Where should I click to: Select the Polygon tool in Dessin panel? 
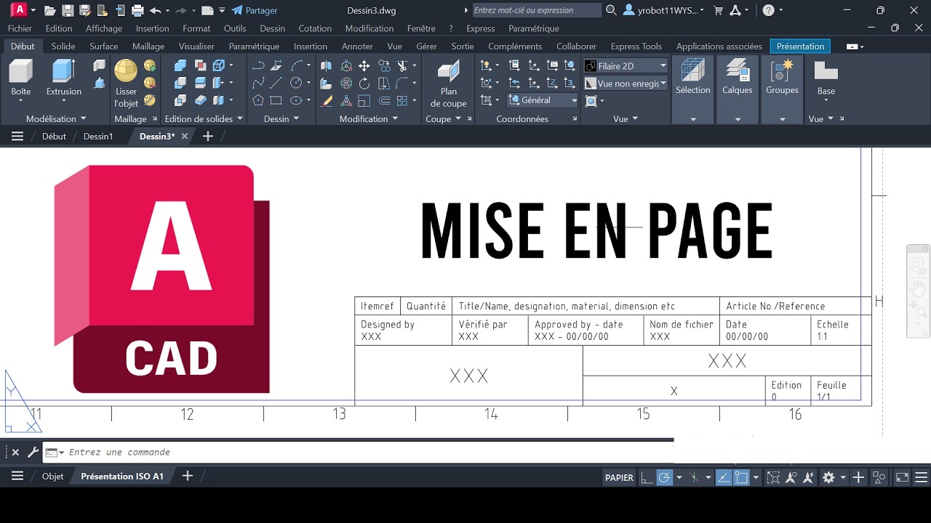point(258,100)
